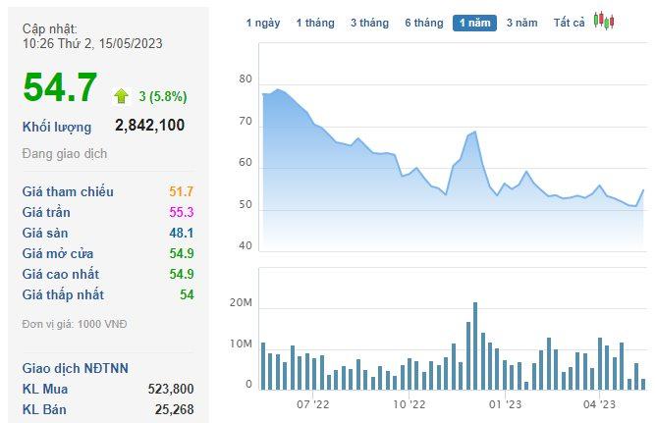Viewport: 656px width, 423px height.
Task: Click the green up arrow price indicator
Action: click(121, 95)
